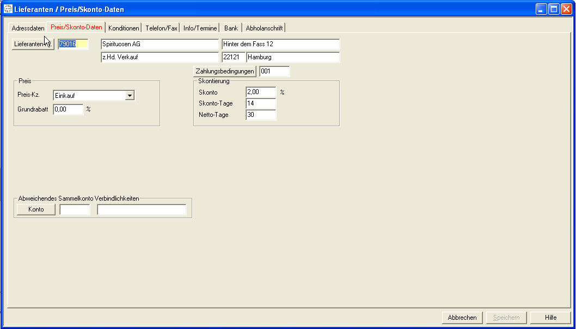The height and width of the screenshot is (329, 576).
Task: Click the Abbrechen button
Action: click(462, 318)
